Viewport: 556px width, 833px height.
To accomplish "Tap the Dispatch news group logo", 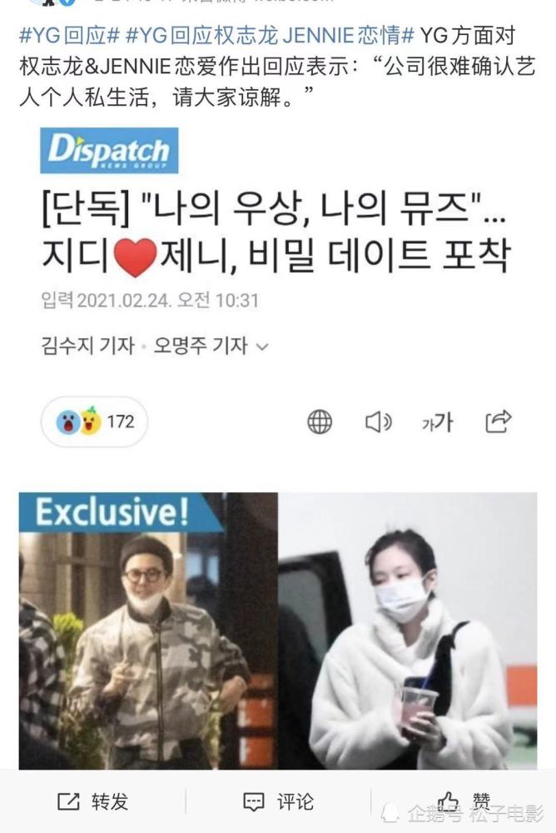I will 109,150.
